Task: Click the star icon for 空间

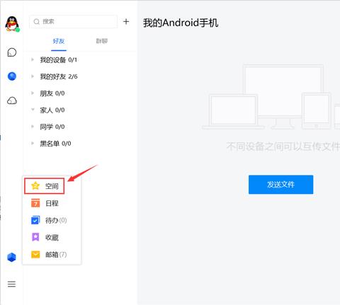Action: (x=35, y=186)
